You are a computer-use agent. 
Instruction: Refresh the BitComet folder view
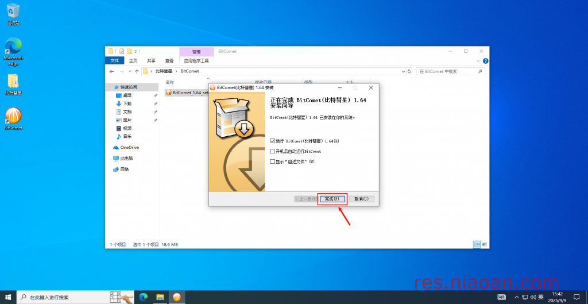[x=409, y=71]
